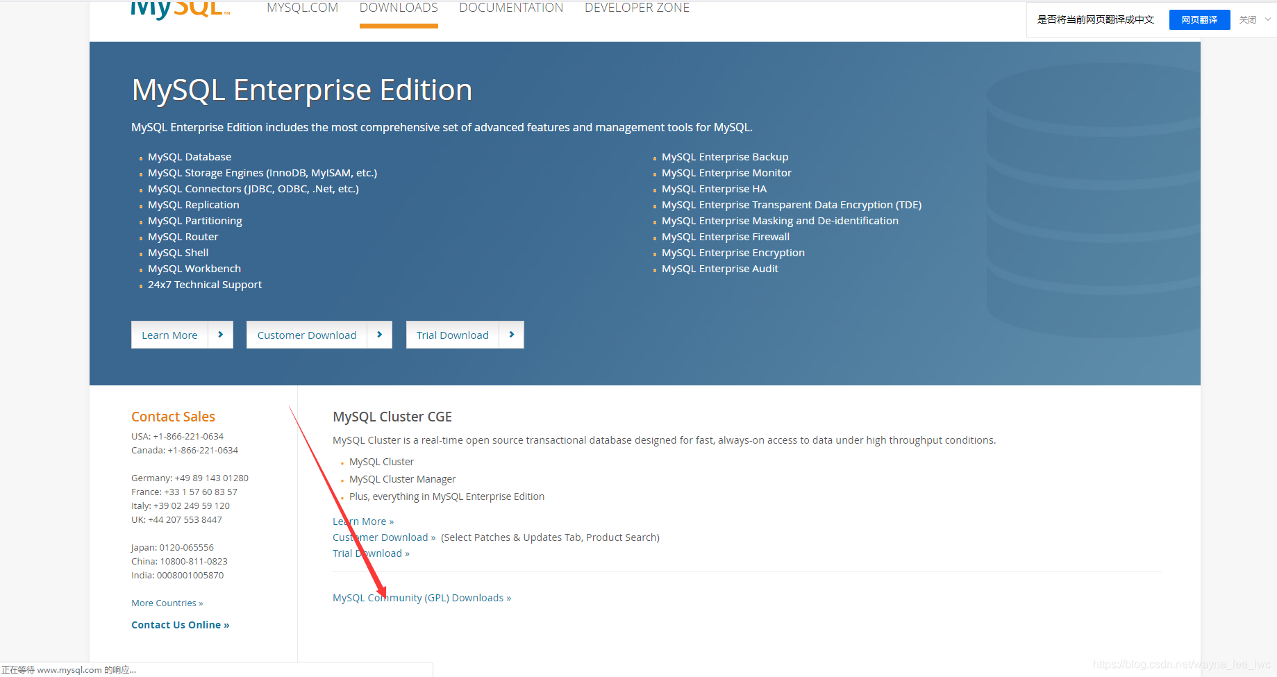Image resolution: width=1277 pixels, height=677 pixels.
Task: Click MySQL Shell list item
Action: 178,253
